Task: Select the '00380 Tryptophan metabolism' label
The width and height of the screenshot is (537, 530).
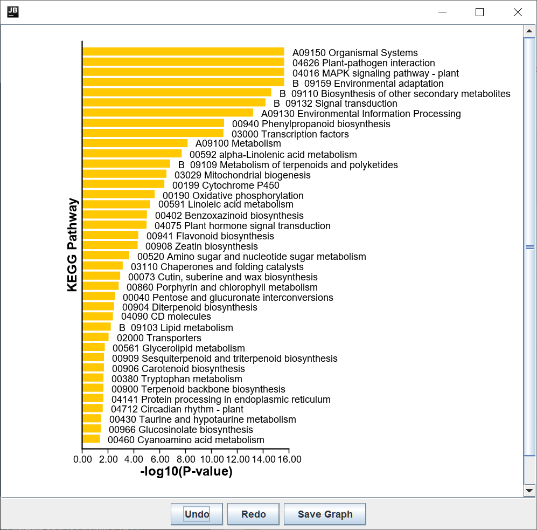Action: pos(177,379)
